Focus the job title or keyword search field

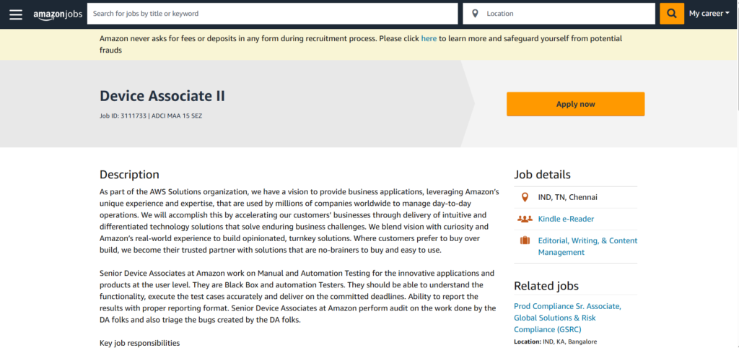point(272,14)
